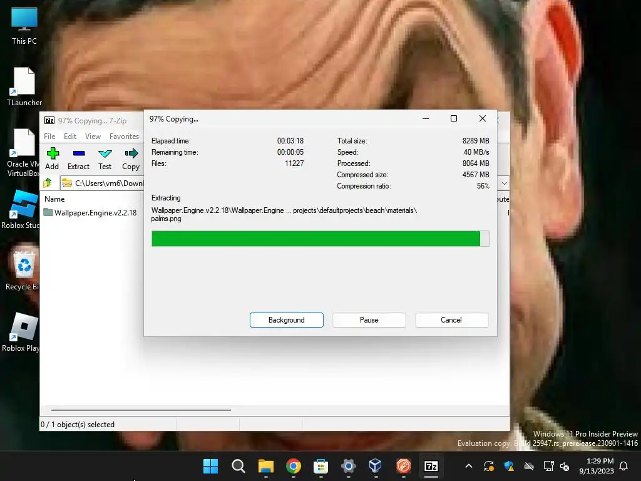Maximize the copying dialog
641x481 pixels.
tap(454, 118)
